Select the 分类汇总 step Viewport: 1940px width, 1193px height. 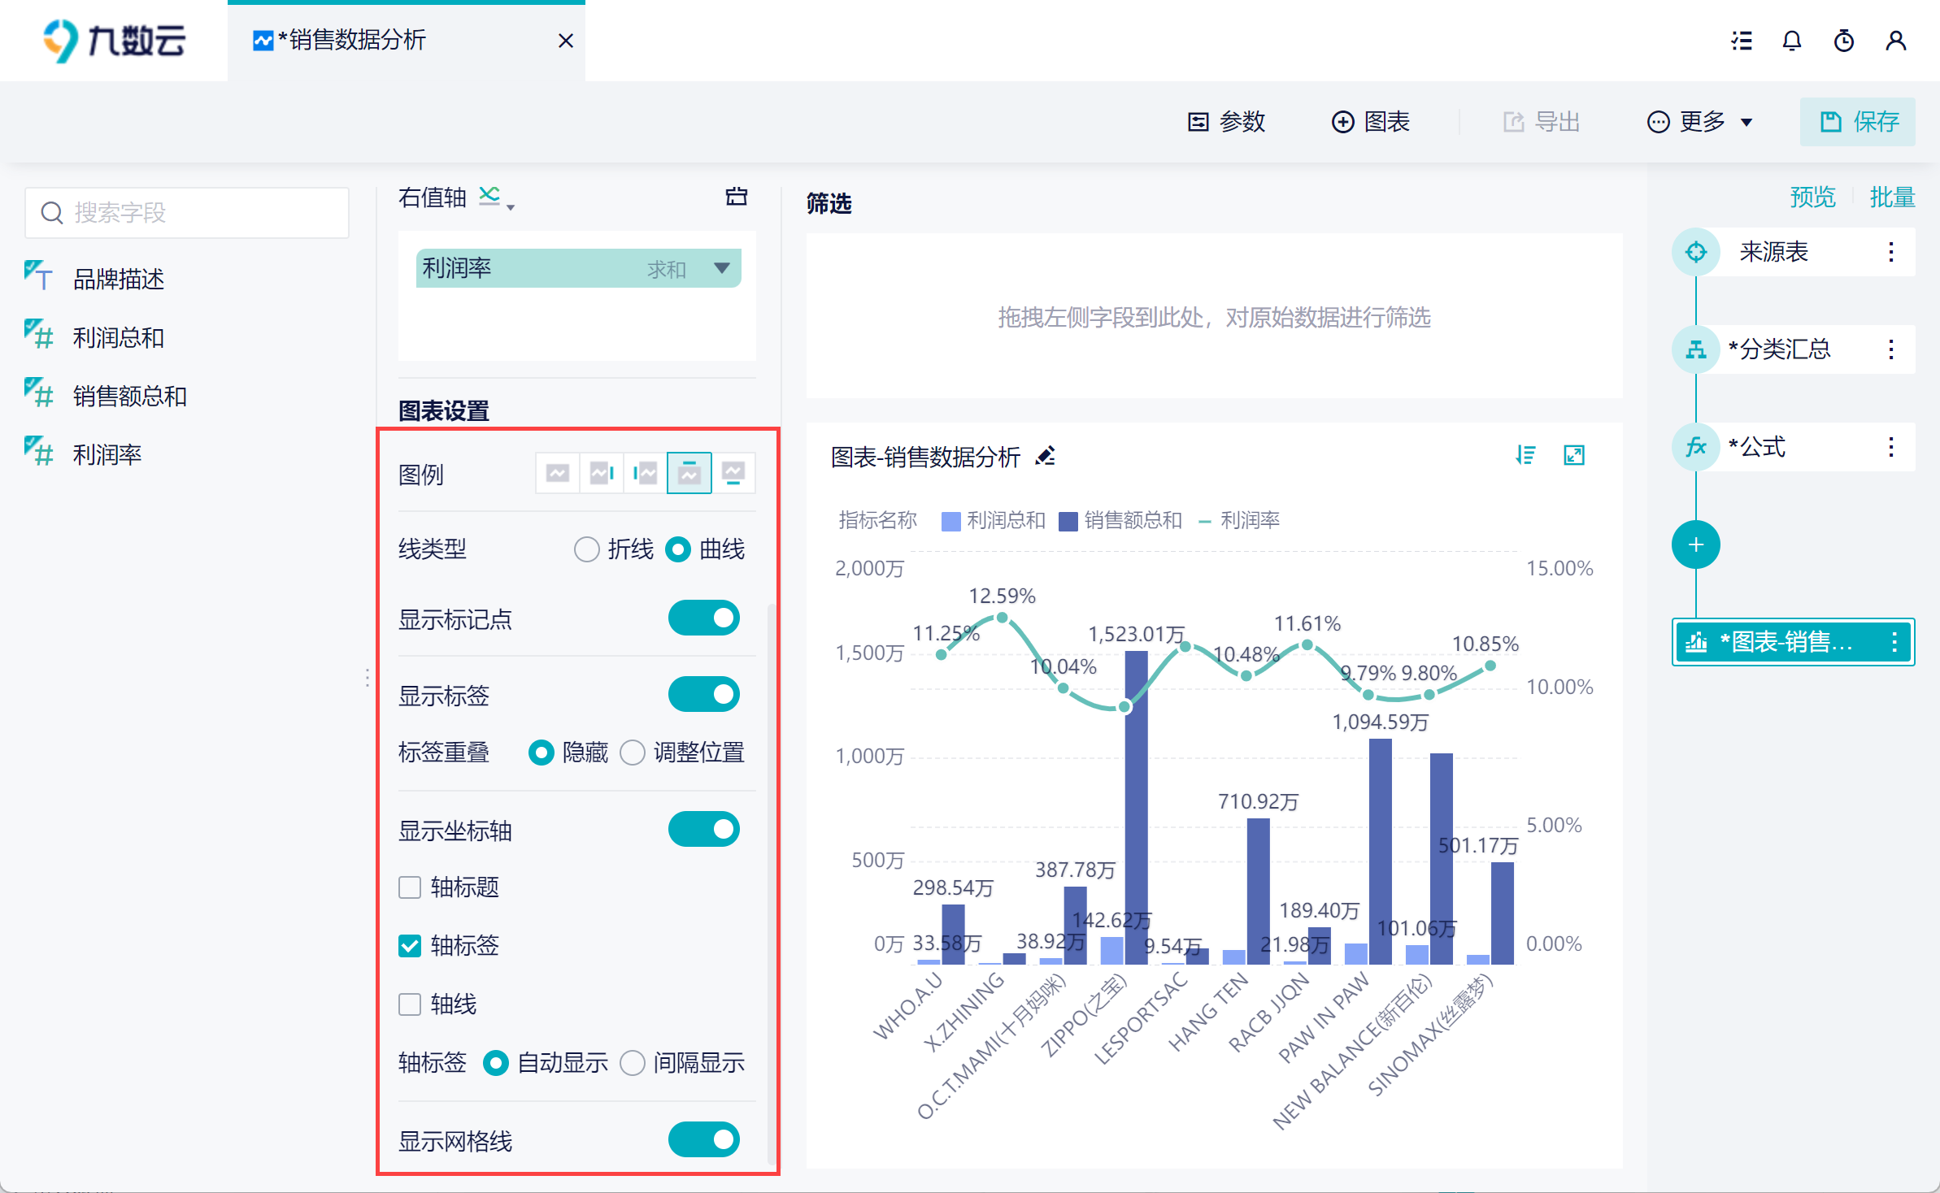[1779, 349]
